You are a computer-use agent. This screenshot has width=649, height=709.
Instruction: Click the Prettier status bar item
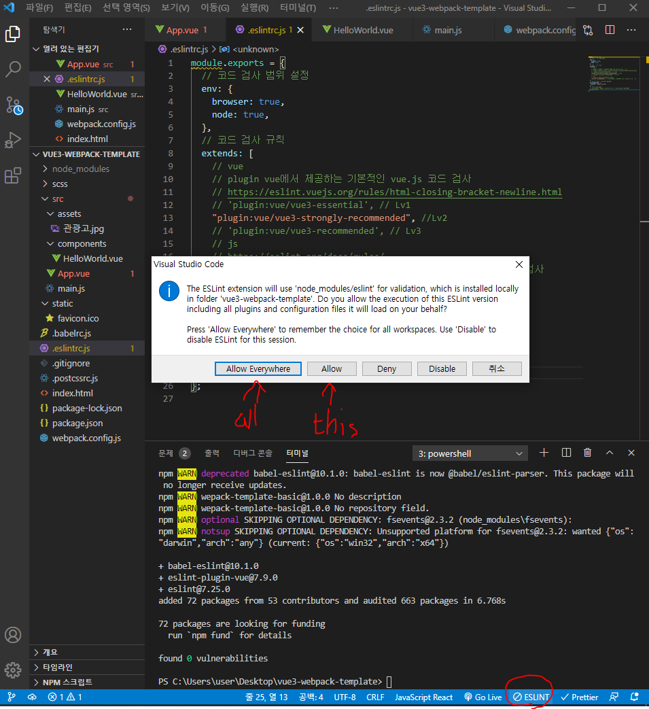point(580,697)
